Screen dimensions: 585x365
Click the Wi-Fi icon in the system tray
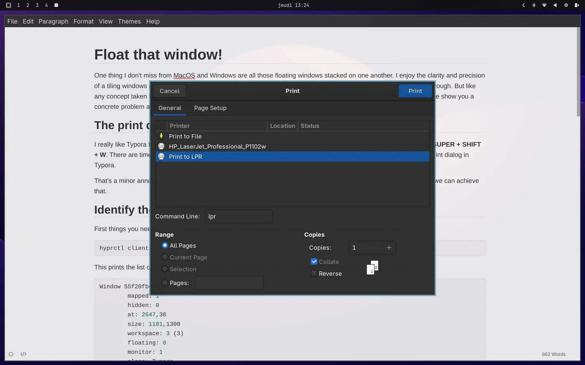coord(544,5)
